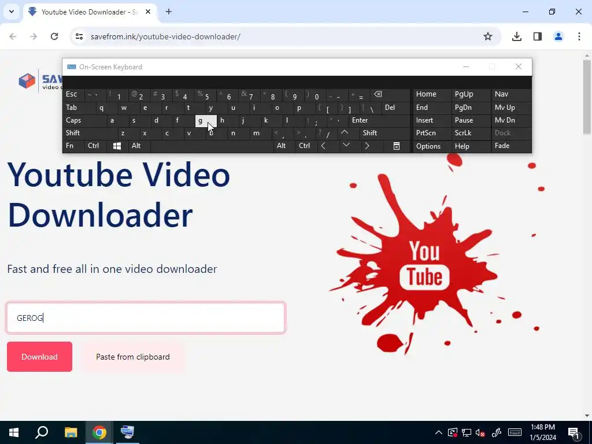Viewport: 592px width, 444px height.
Task: Click the context menu key on the on-screen keyboard
Action: coord(397,146)
